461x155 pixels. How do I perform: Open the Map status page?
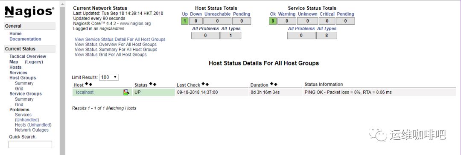pyautogui.click(x=14, y=62)
